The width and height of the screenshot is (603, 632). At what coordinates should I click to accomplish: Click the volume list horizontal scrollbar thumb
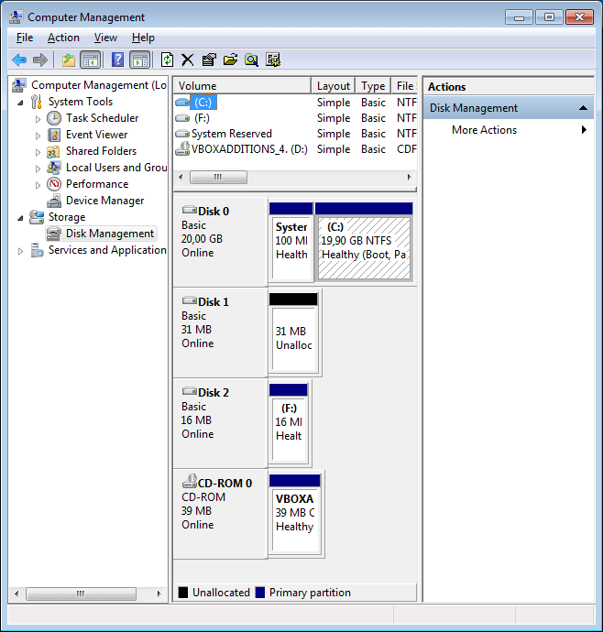(x=218, y=178)
